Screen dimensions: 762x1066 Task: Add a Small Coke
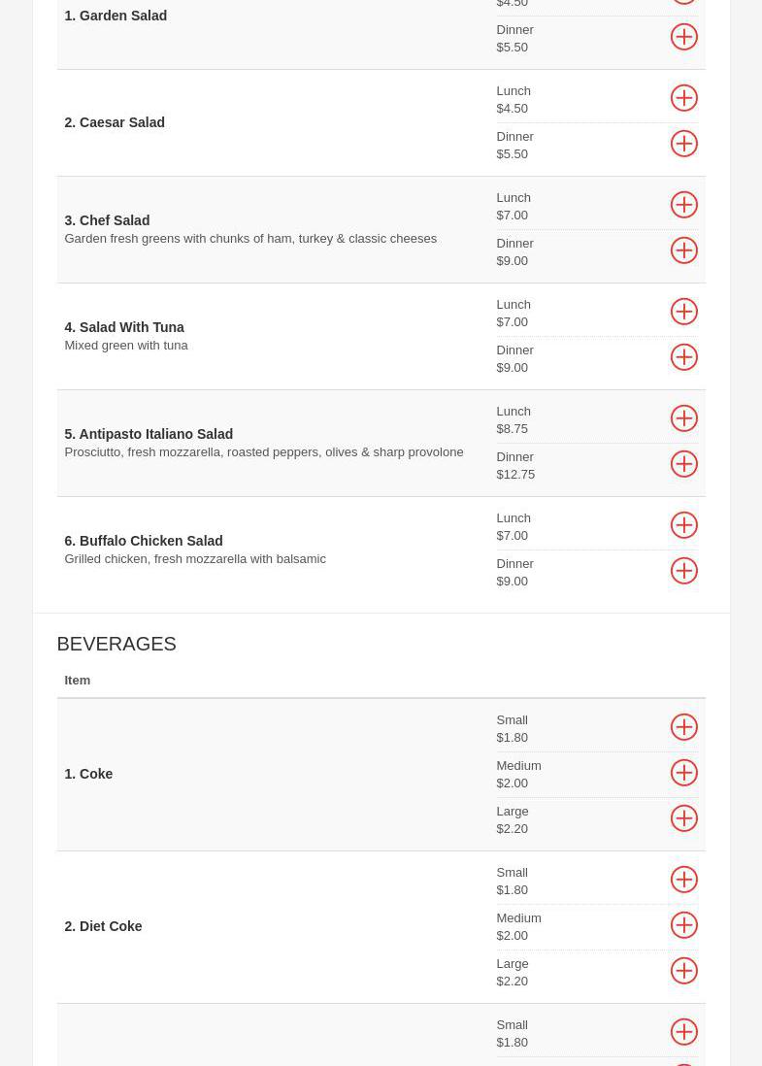click(x=683, y=727)
